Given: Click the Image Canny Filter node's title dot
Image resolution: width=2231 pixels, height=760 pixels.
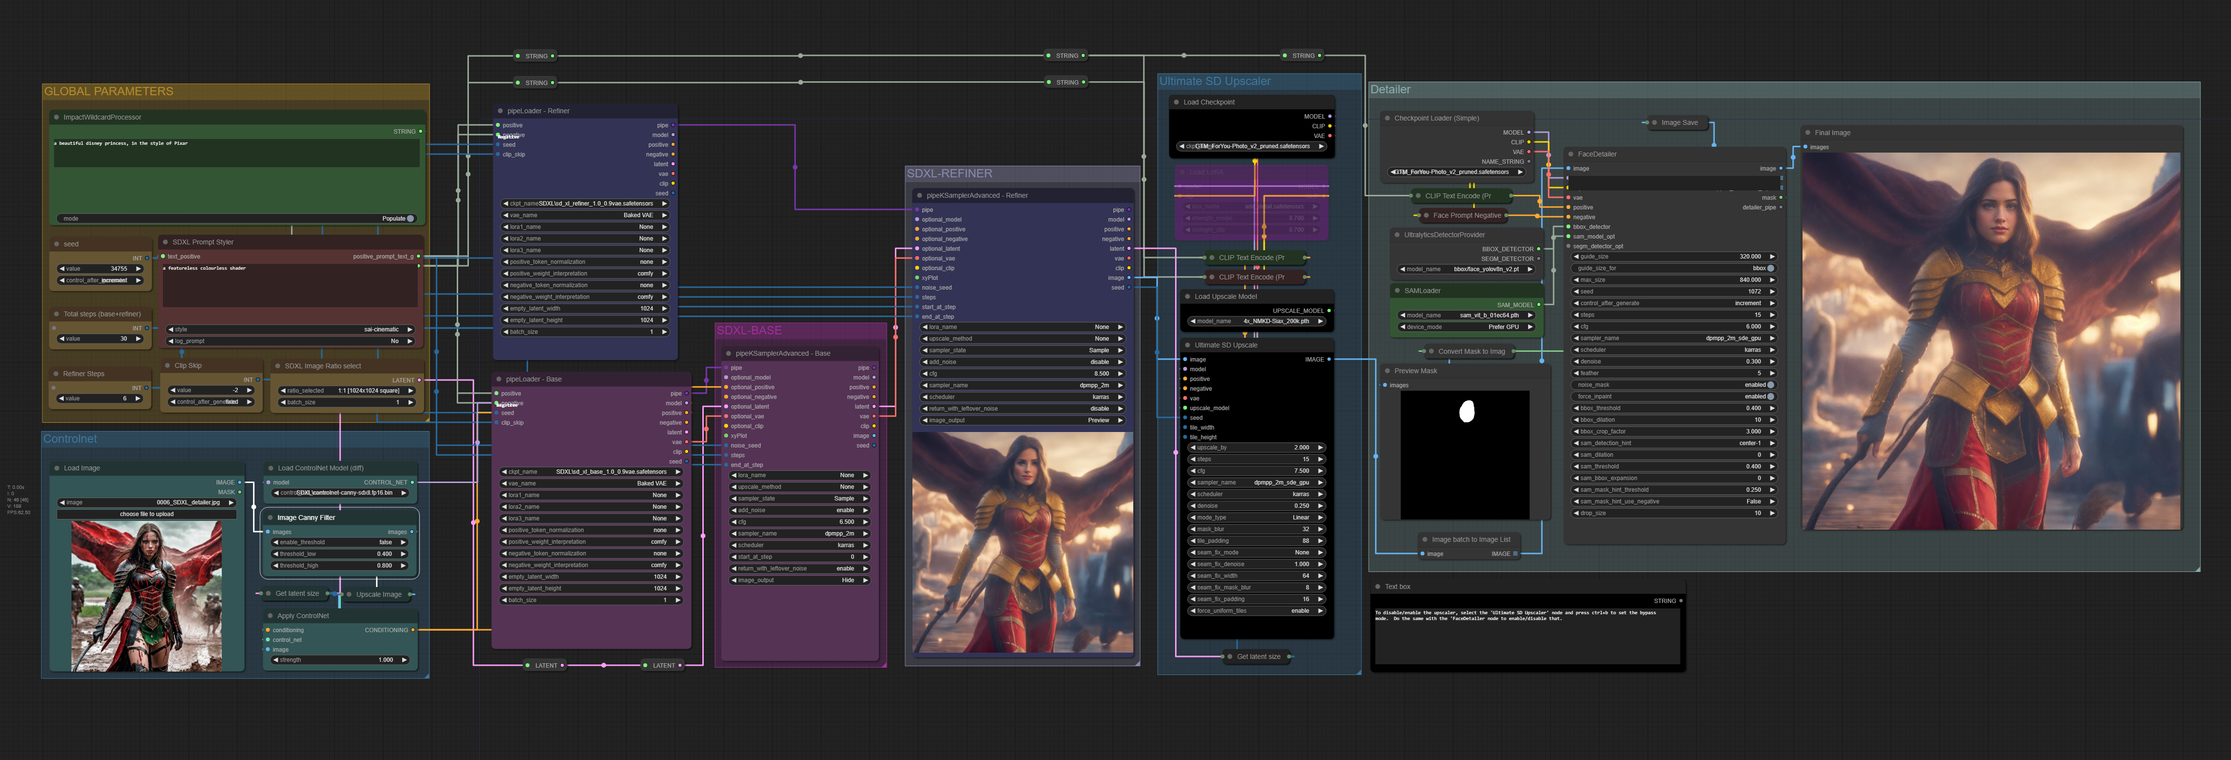Looking at the screenshot, I should point(269,518).
